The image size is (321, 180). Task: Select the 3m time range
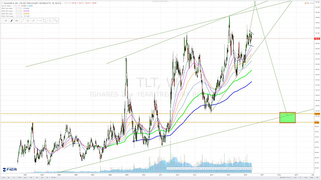31,177
